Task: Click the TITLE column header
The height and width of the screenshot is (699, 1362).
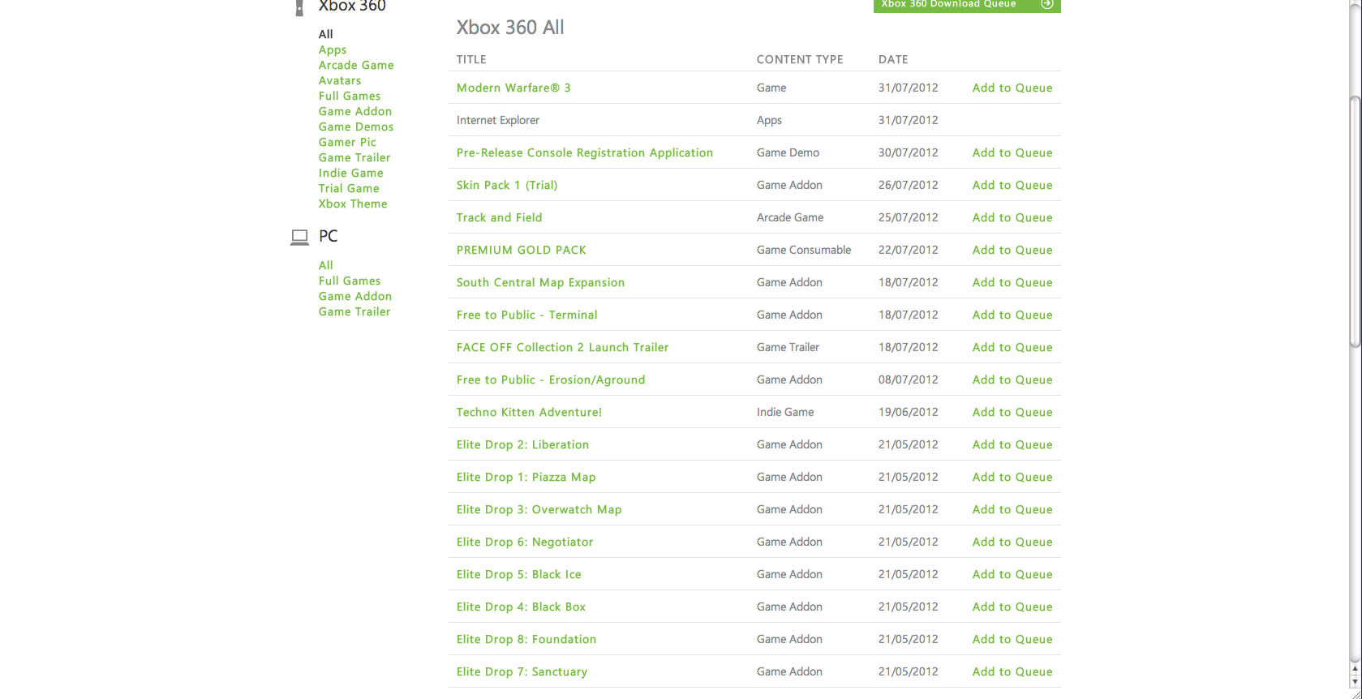Action: coord(471,59)
